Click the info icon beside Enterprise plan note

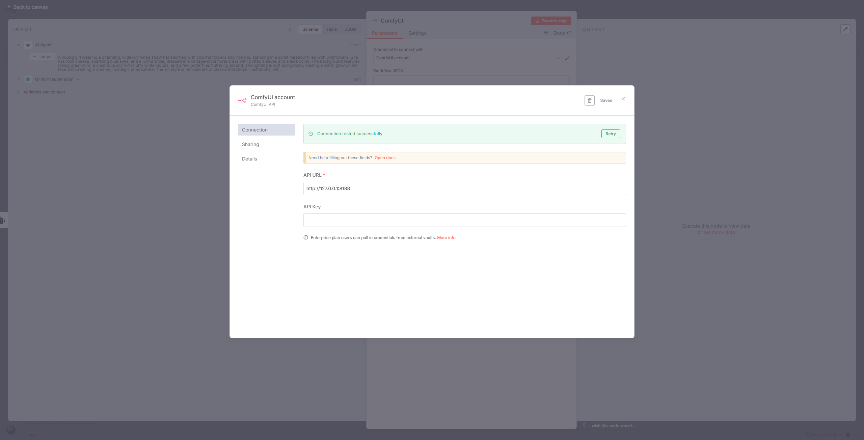[306, 238]
